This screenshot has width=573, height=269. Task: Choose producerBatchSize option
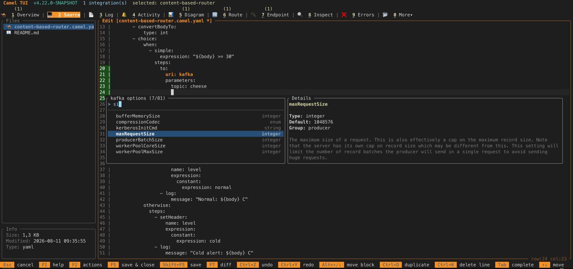pos(196,140)
